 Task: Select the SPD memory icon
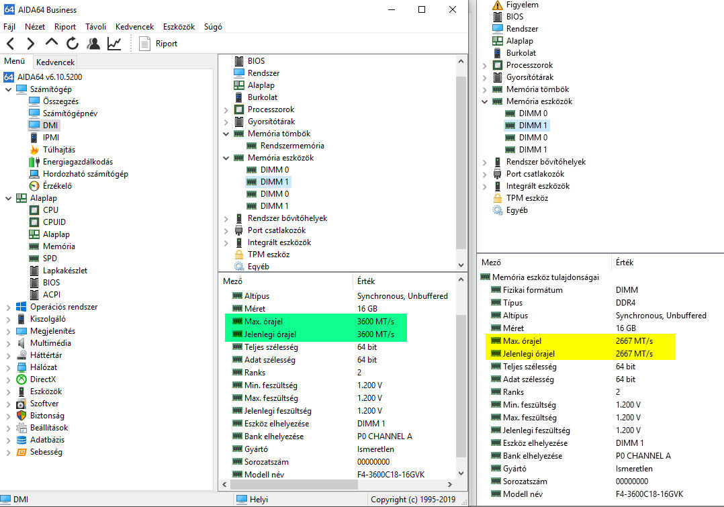click(x=34, y=259)
